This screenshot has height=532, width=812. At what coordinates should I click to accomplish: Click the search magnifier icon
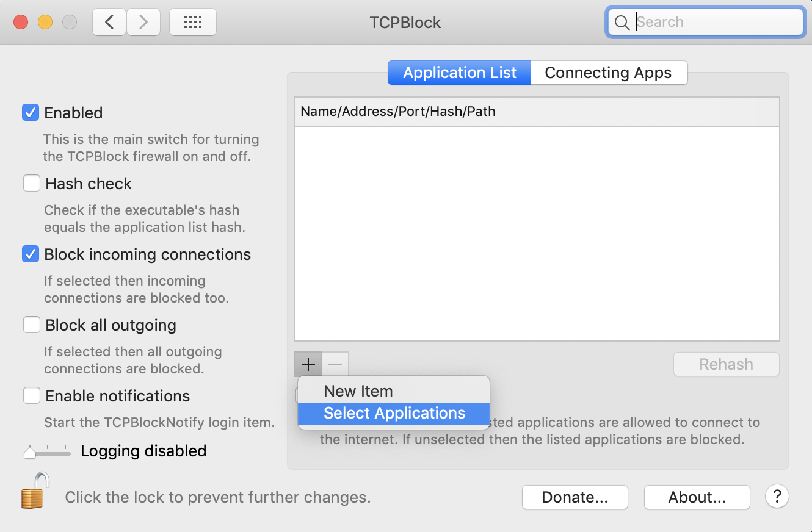click(622, 23)
